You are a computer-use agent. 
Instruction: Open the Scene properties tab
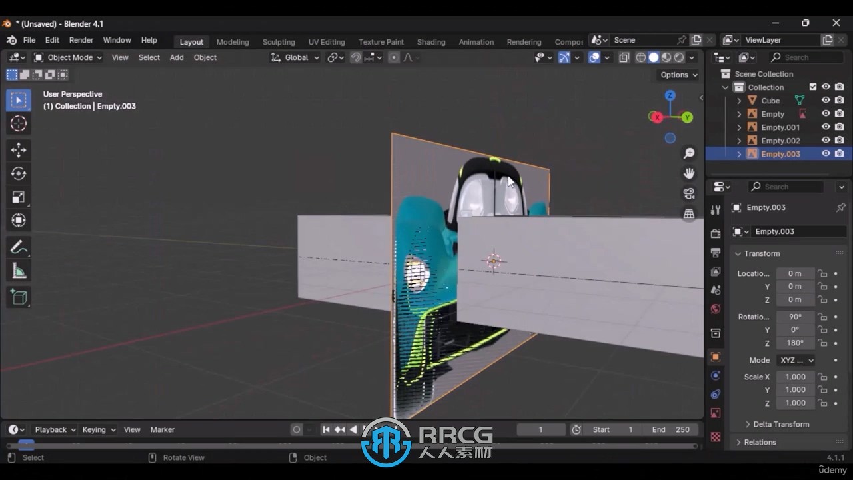click(x=716, y=290)
